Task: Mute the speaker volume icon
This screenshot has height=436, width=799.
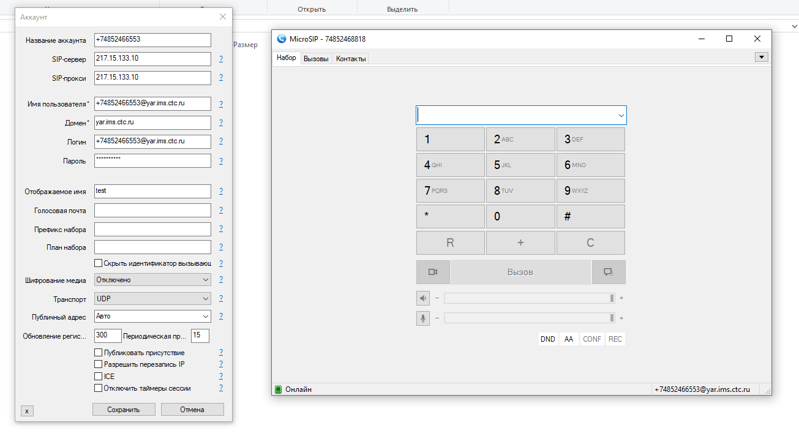Action: [x=423, y=298]
